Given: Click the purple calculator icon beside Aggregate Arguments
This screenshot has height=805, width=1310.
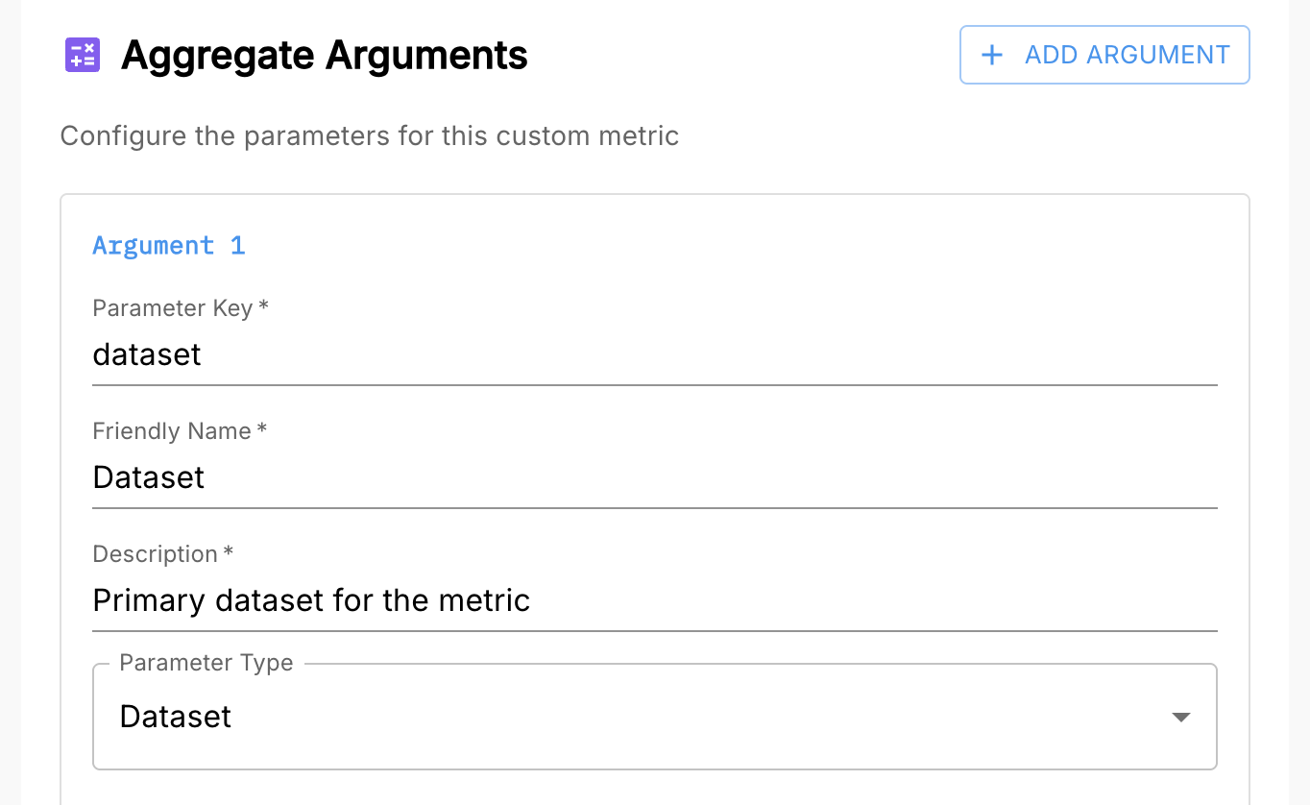Looking at the screenshot, I should click(83, 55).
